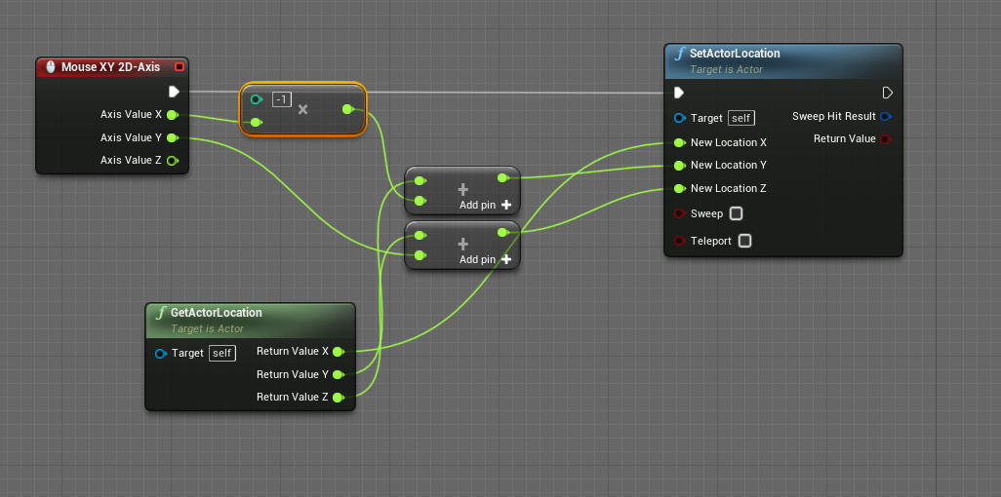Click SetActorLocation Return Value pin
The image size is (1001, 497).
(x=885, y=139)
